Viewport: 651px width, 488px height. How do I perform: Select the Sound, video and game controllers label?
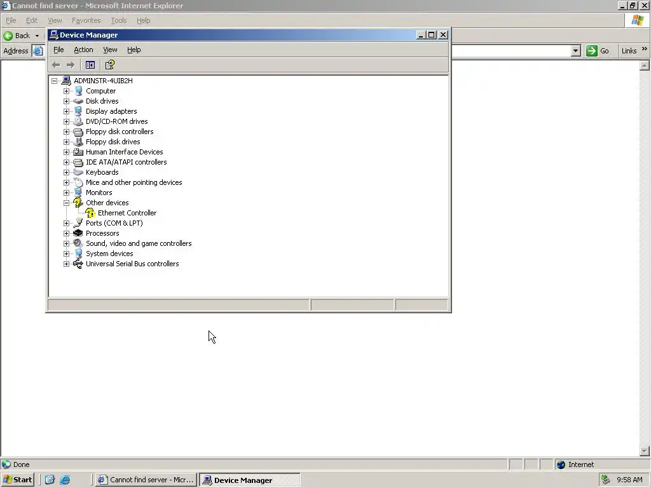click(139, 243)
